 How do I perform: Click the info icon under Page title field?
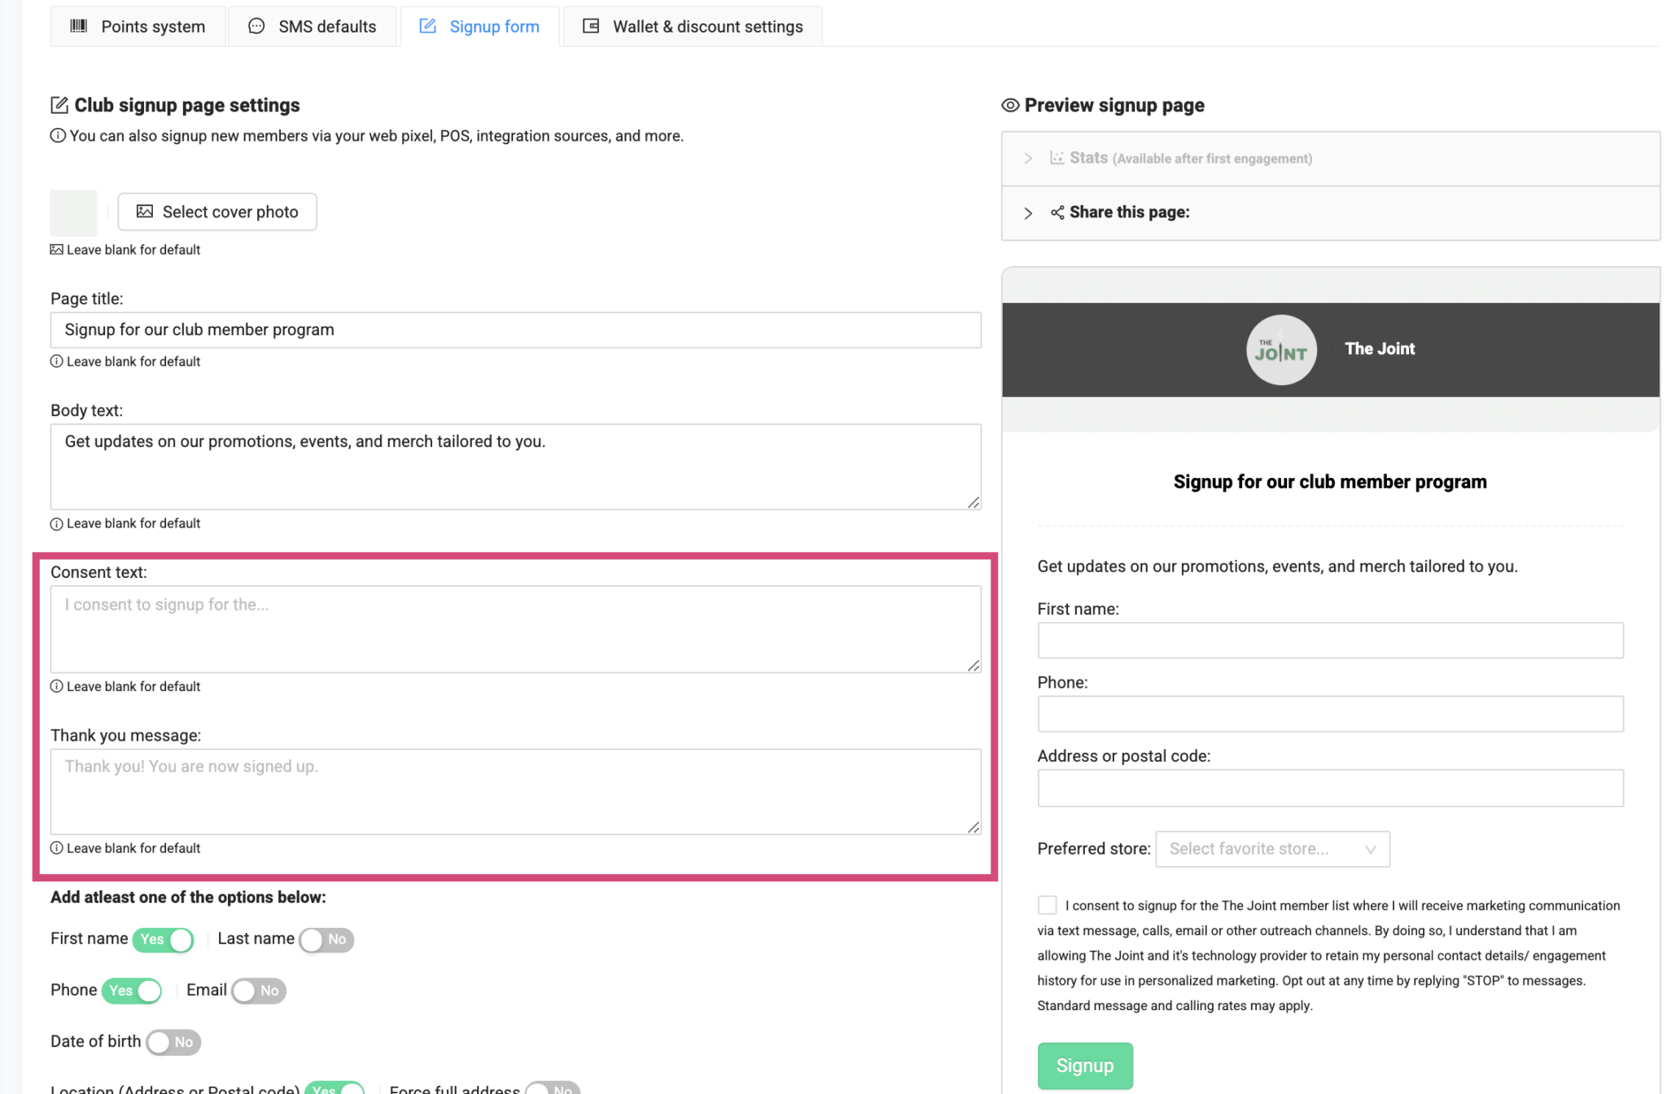(56, 361)
